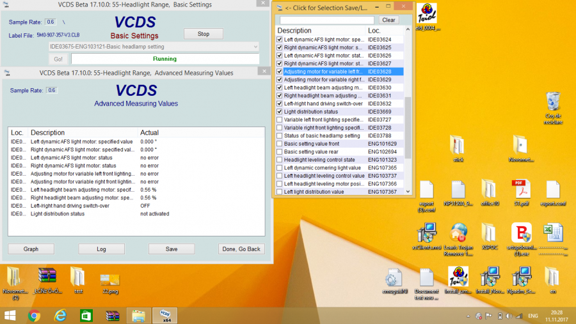The height and width of the screenshot is (324, 576).
Task: Open the Recycle Bin desktop icon
Action: [553, 103]
